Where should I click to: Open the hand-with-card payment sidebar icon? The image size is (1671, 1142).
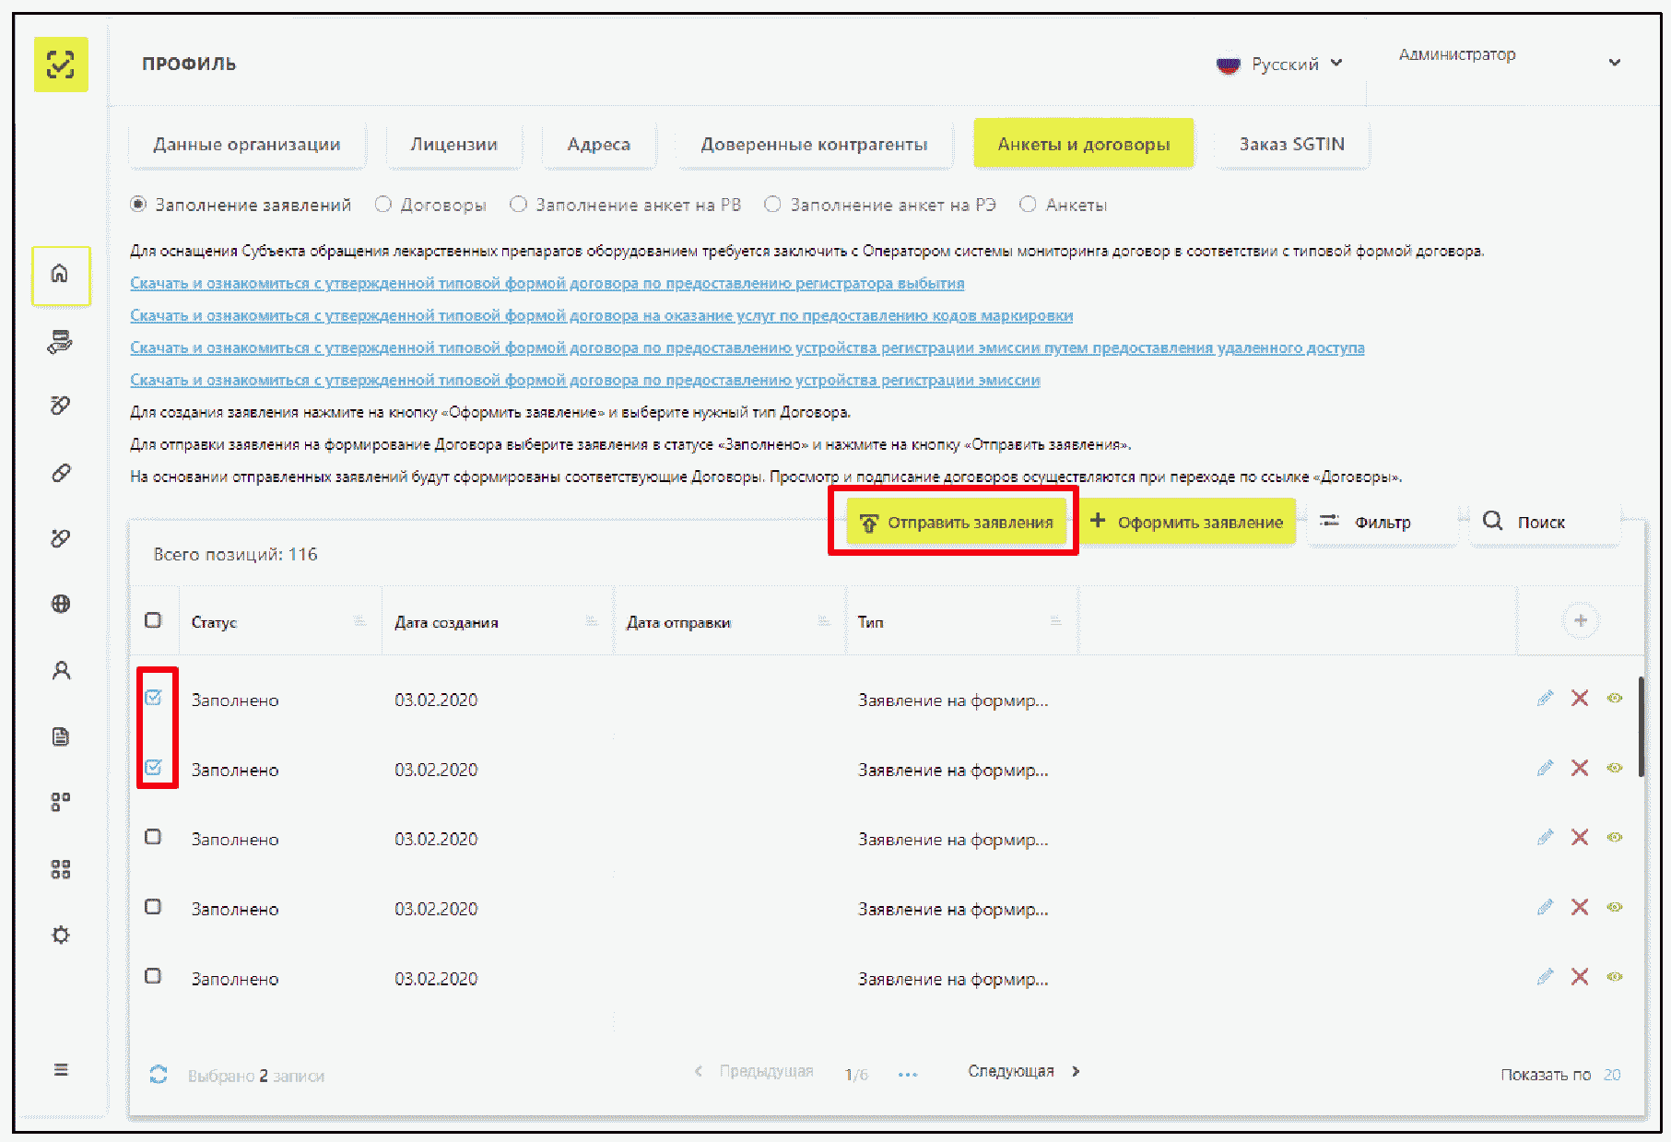61,342
